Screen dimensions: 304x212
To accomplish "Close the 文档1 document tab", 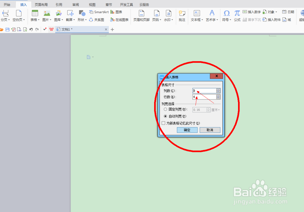I will pos(106,30).
